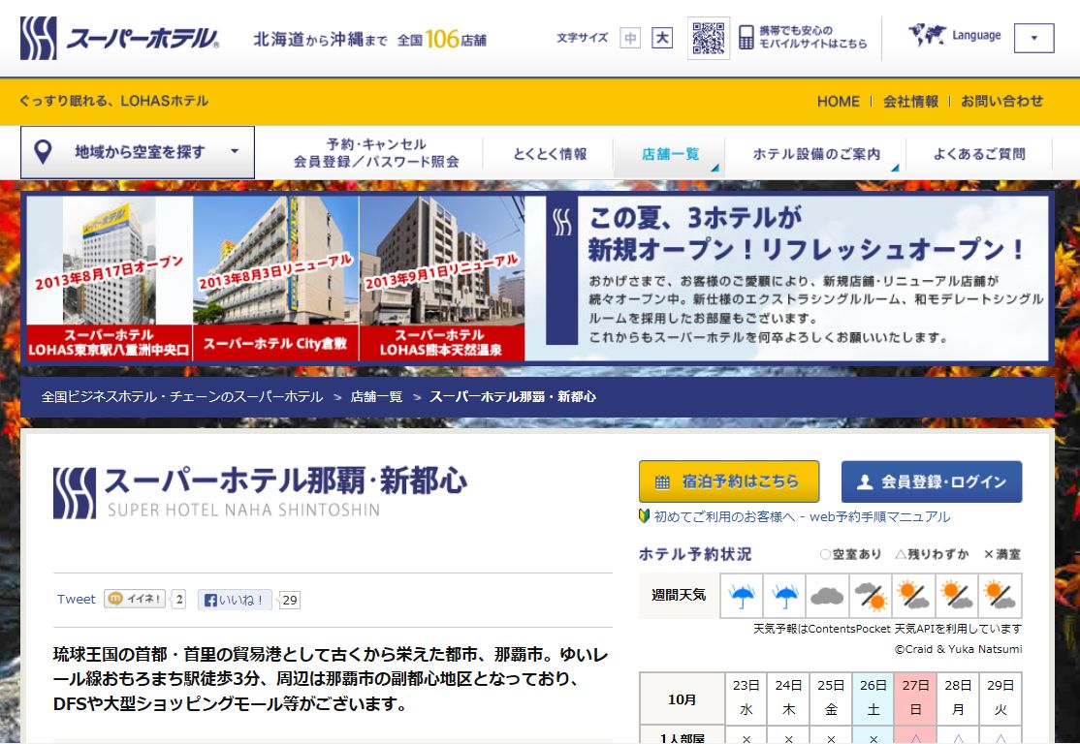Click sunny-then-cloudy weather icon under 29日
The image size is (1080, 744).
1000,596
